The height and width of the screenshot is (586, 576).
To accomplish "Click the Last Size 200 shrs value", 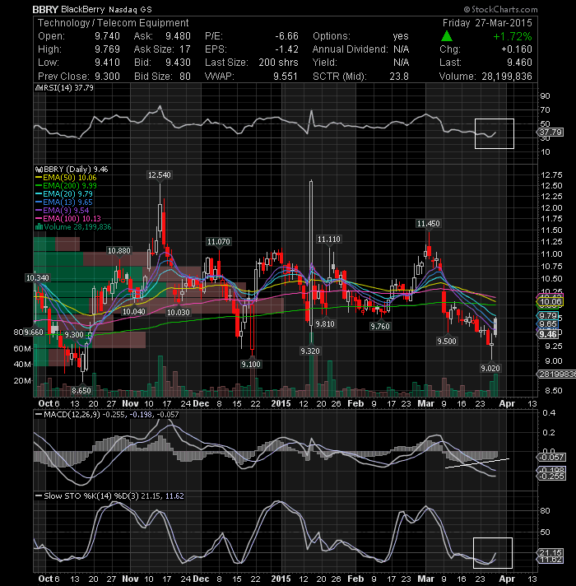I will click(x=278, y=63).
